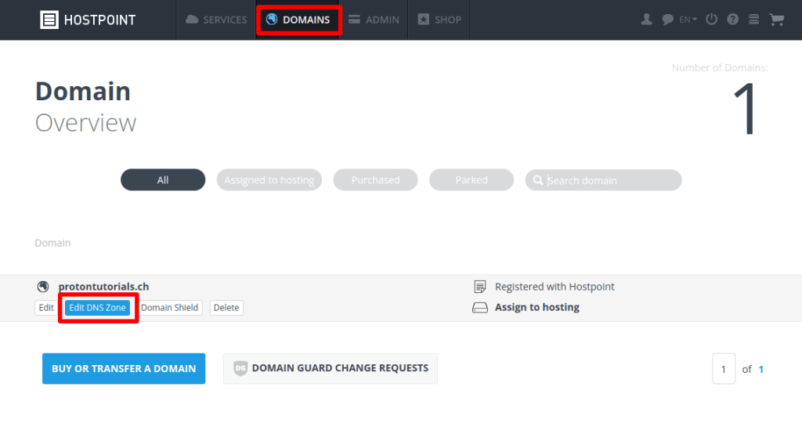Open Domain Guard Change Requests
Image resolution: width=802 pixels, height=423 pixels.
click(331, 368)
